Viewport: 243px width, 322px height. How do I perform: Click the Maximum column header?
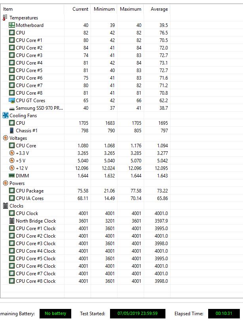[x=130, y=9]
